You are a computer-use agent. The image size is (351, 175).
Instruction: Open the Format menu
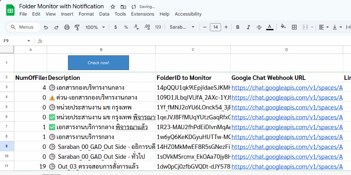point(86,14)
